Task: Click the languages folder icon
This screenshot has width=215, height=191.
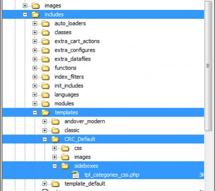Action: click(45, 95)
